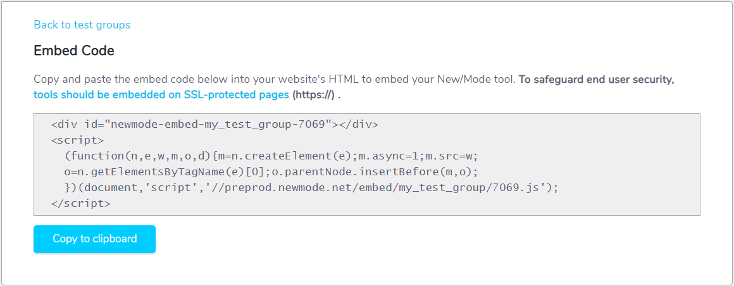Click the m.createElement(e) code segment
The image size is (734, 286).
[285, 156]
